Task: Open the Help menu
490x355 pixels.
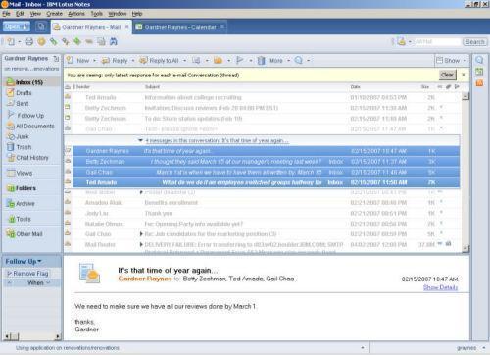Action: pos(137,14)
